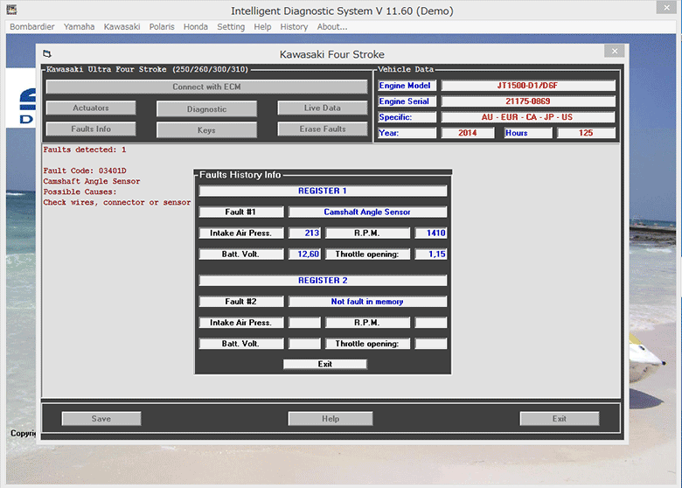682x488 pixels.
Task: Click the Actuators button
Action: click(91, 108)
